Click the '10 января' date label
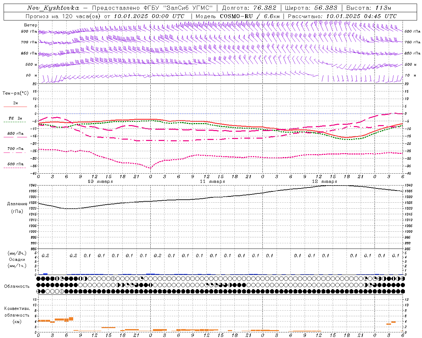The height and width of the screenshot is (338, 422). click(x=100, y=181)
